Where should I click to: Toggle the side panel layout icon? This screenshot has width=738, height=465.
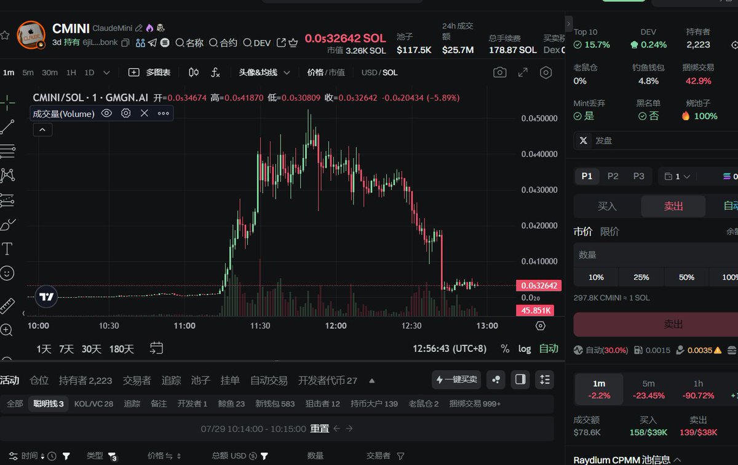(x=520, y=380)
